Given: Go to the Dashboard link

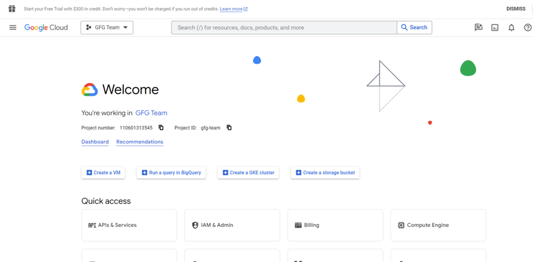Looking at the screenshot, I should coord(95,142).
